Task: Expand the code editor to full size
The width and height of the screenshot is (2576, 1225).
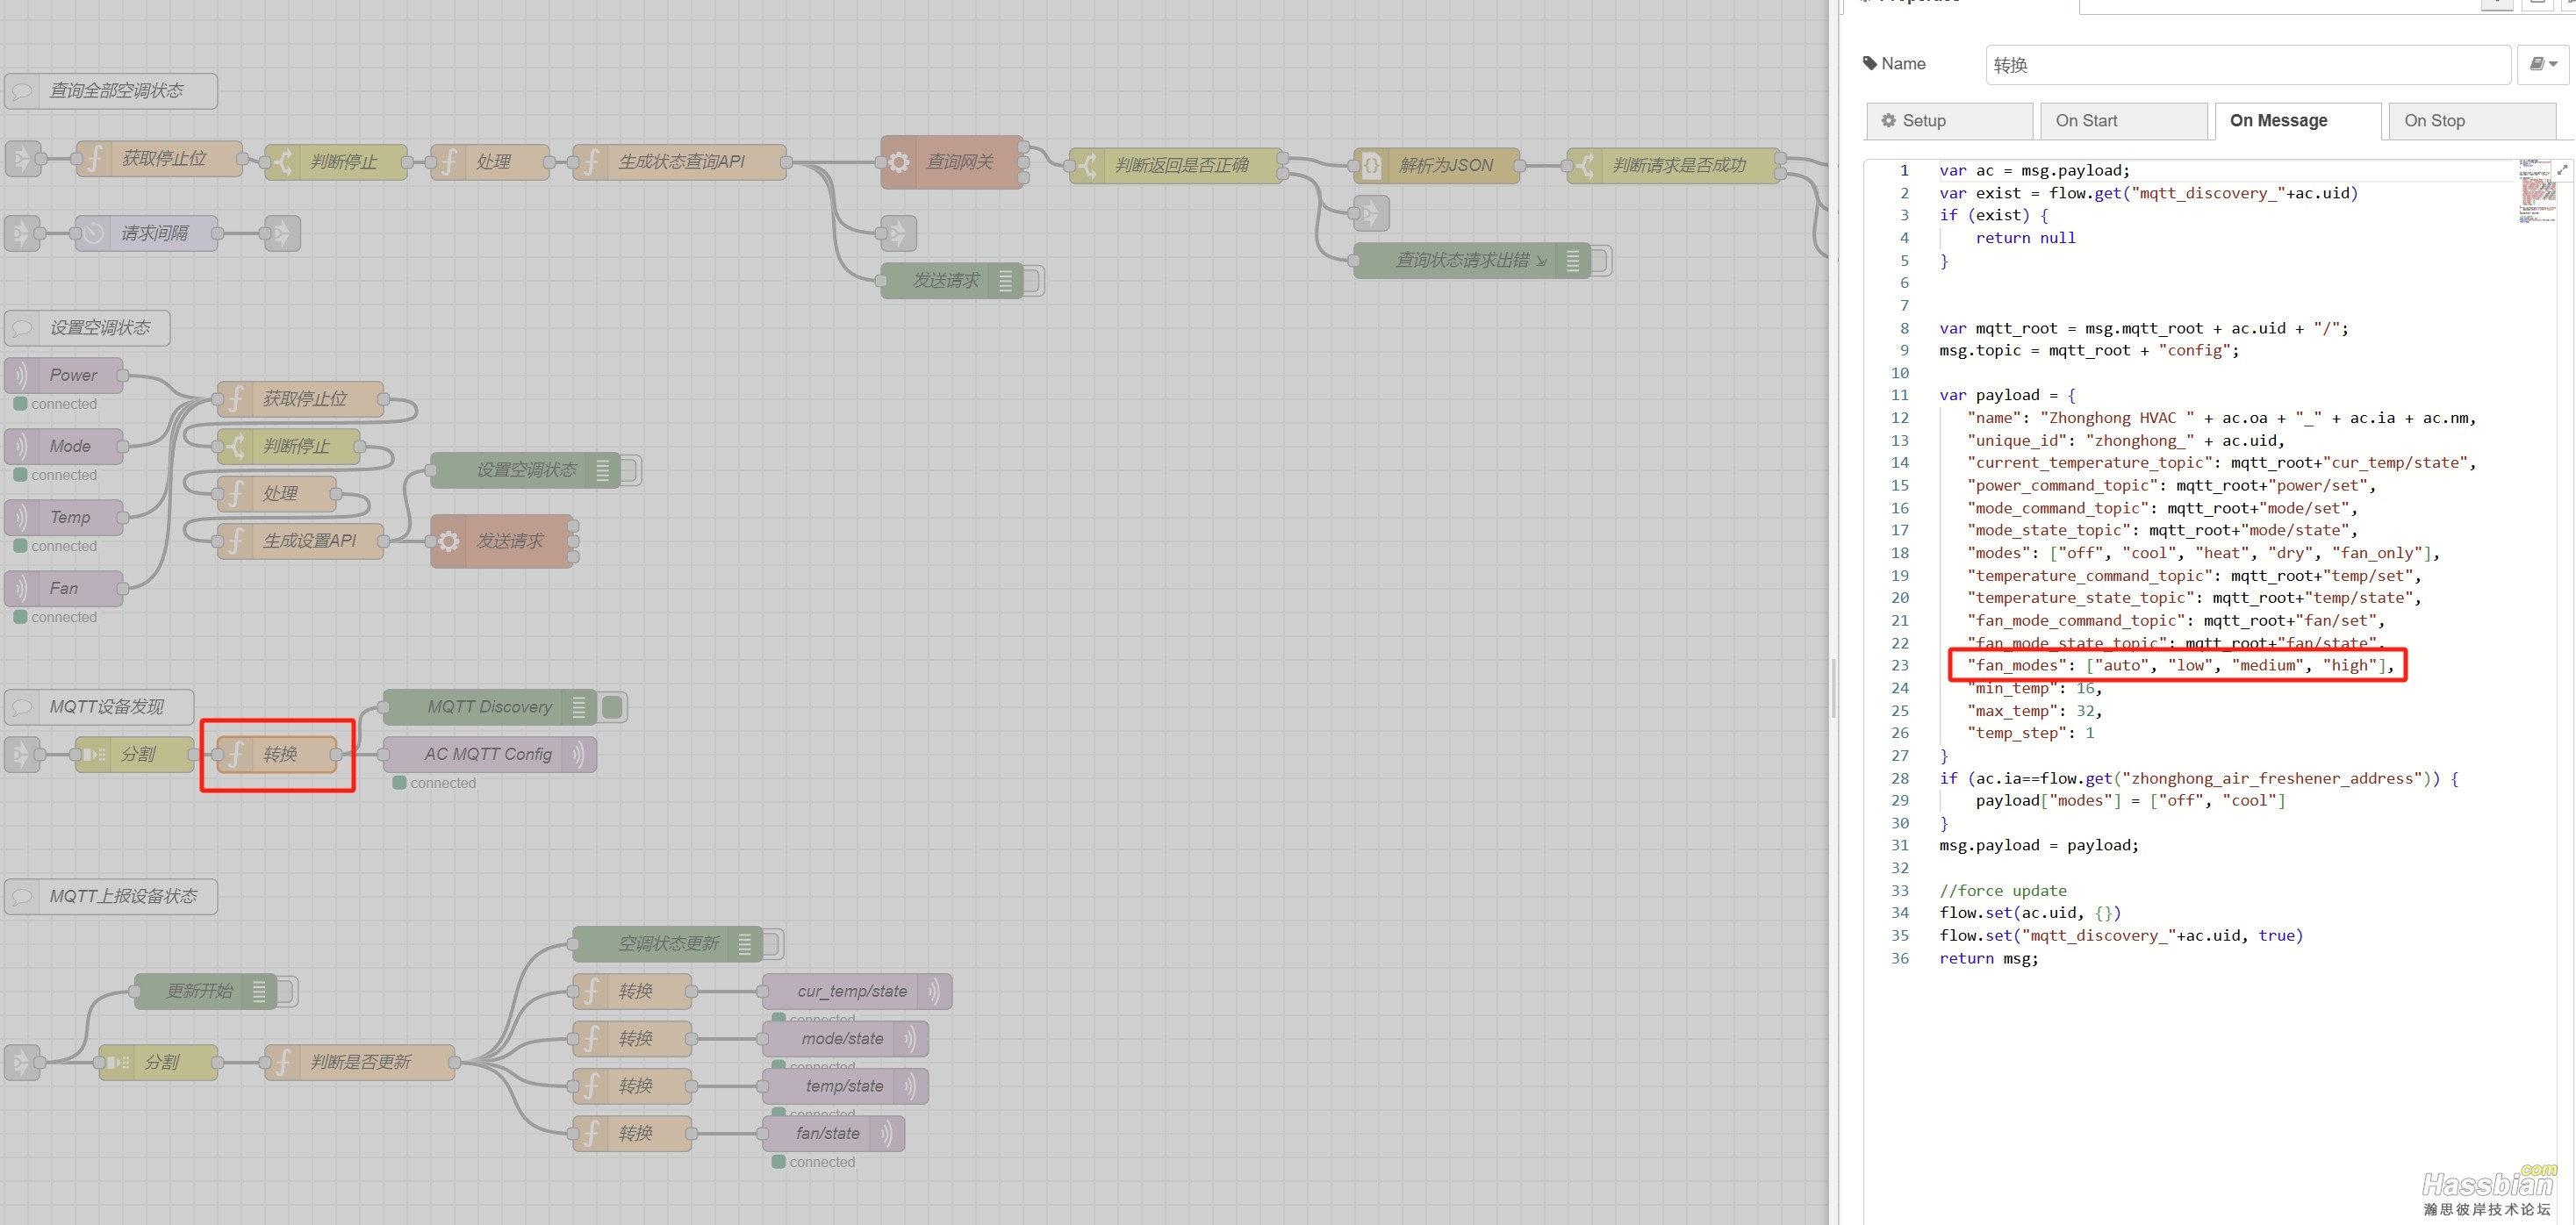Action: tap(2563, 171)
